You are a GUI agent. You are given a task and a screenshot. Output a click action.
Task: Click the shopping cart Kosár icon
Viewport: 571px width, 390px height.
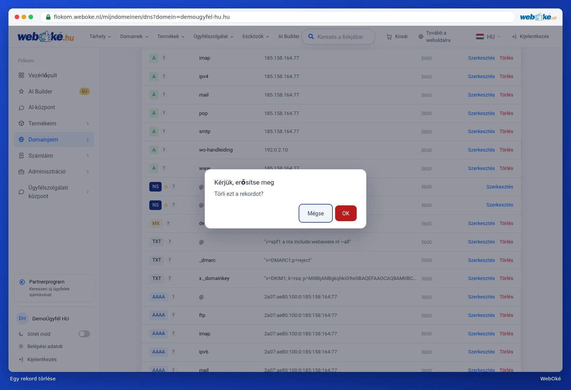click(x=389, y=37)
